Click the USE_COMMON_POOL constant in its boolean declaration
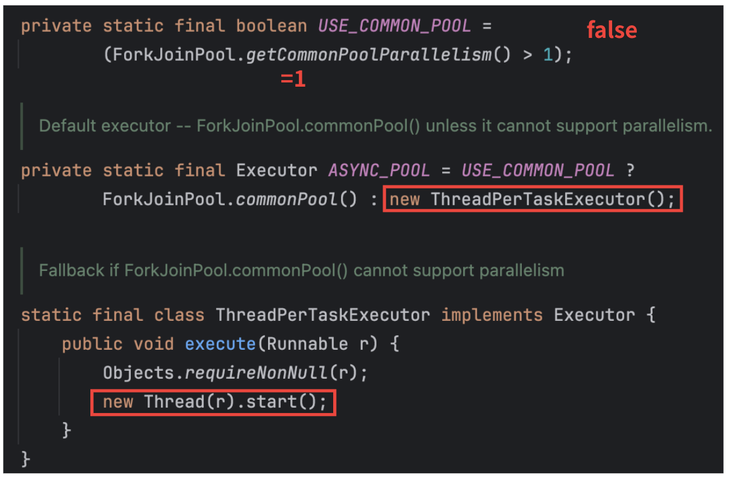This screenshot has width=729, height=478. coord(393,26)
